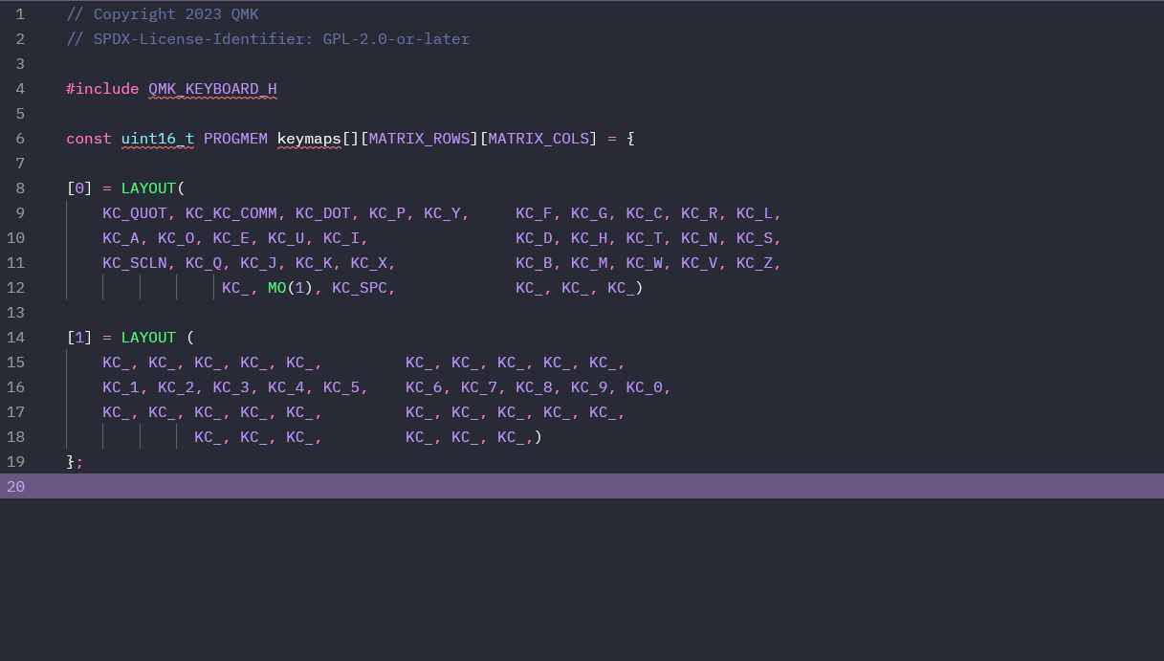This screenshot has width=1164, height=661.
Task: Click the KC_SCLN keycode
Action: (135, 263)
